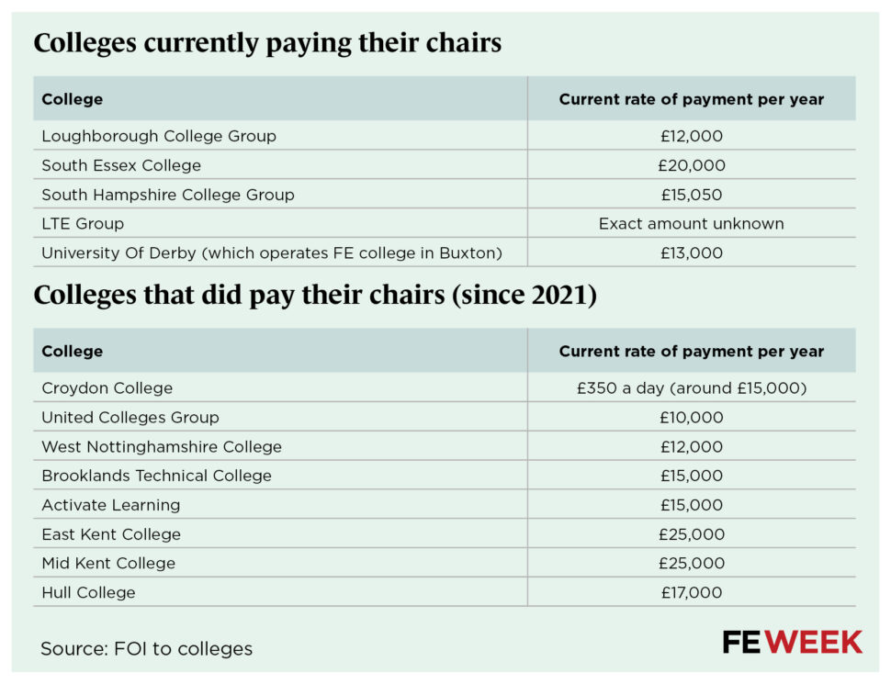Click United Colleges Group name
Image resolution: width=891 pixels, height=684 pixels.
[x=130, y=418]
